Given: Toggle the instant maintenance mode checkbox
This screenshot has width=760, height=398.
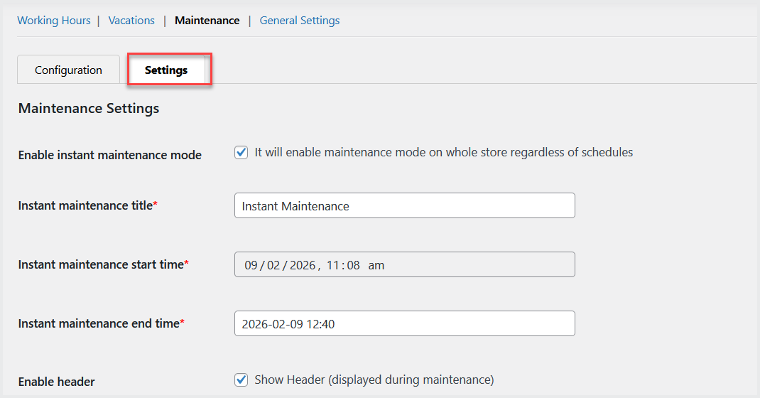Looking at the screenshot, I should [x=241, y=152].
